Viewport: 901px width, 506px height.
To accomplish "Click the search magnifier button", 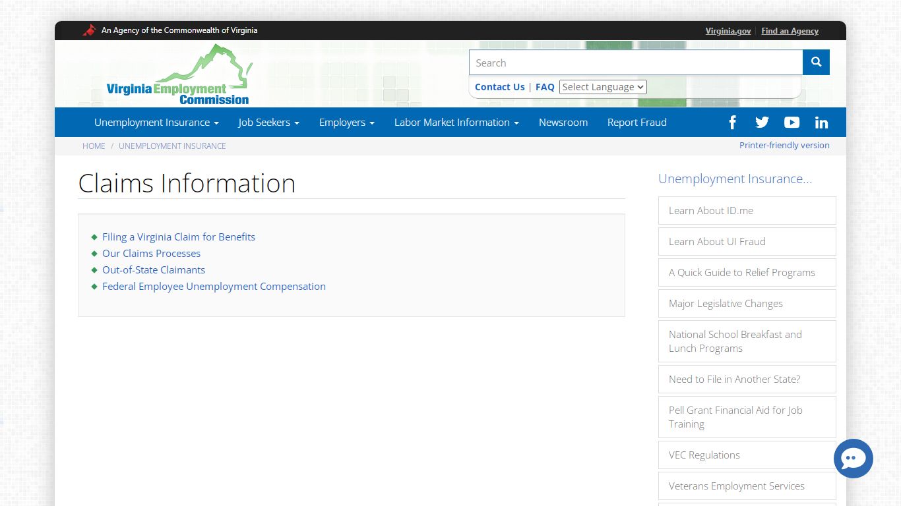I will 816,63.
